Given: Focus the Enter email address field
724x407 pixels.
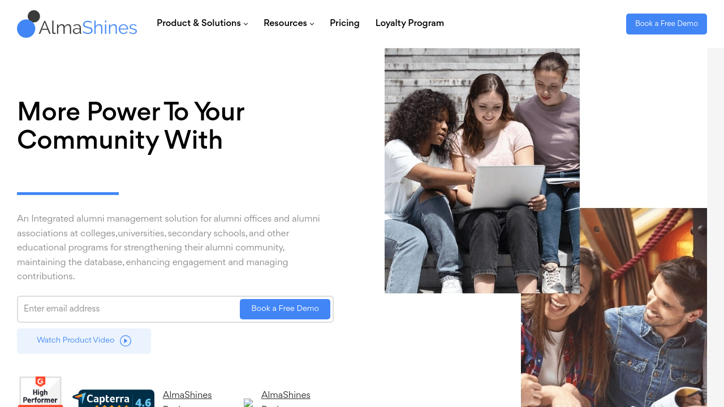Looking at the screenshot, I should pyautogui.click(x=130, y=309).
